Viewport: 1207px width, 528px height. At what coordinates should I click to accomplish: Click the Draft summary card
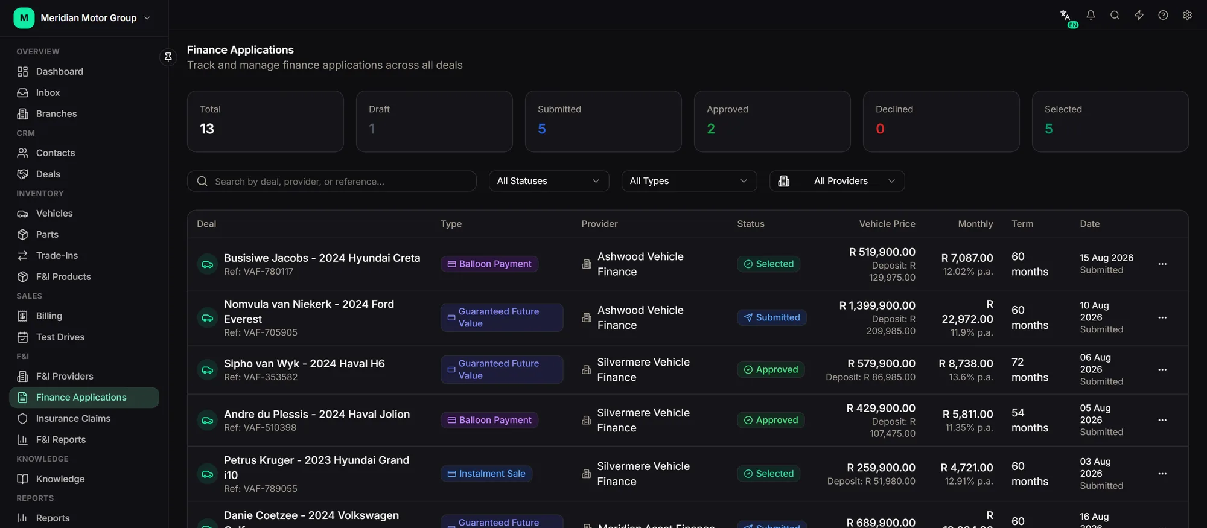pyautogui.click(x=434, y=121)
